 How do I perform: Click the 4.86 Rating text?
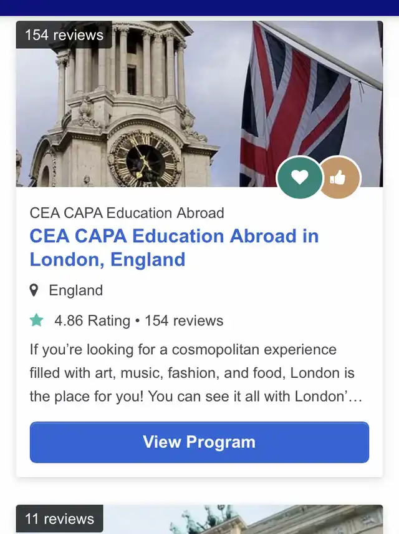[x=92, y=321]
